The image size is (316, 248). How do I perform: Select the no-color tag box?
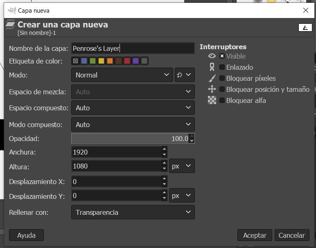click(x=76, y=61)
